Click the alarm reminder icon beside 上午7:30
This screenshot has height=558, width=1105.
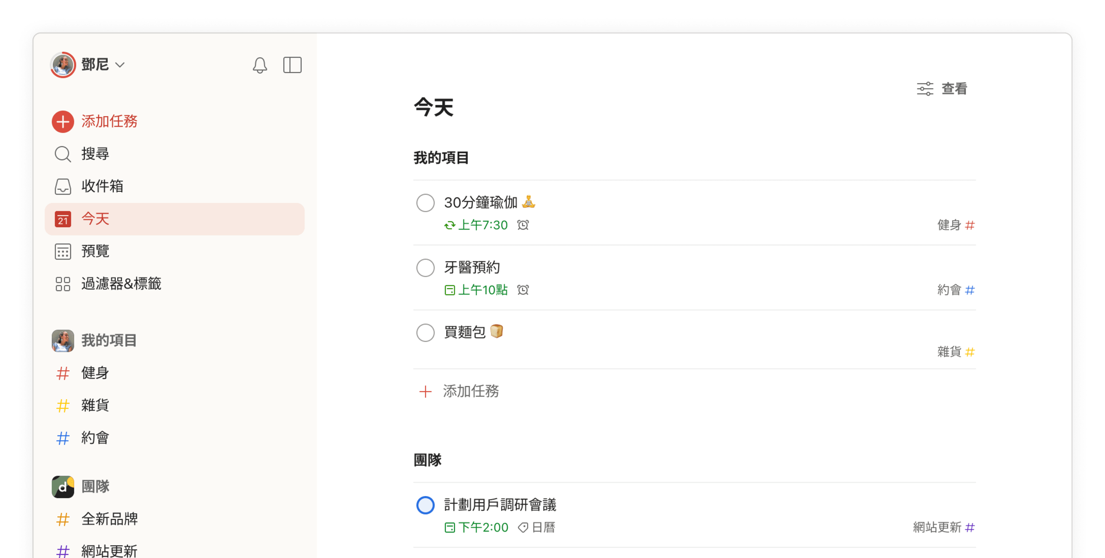pyautogui.click(x=523, y=225)
